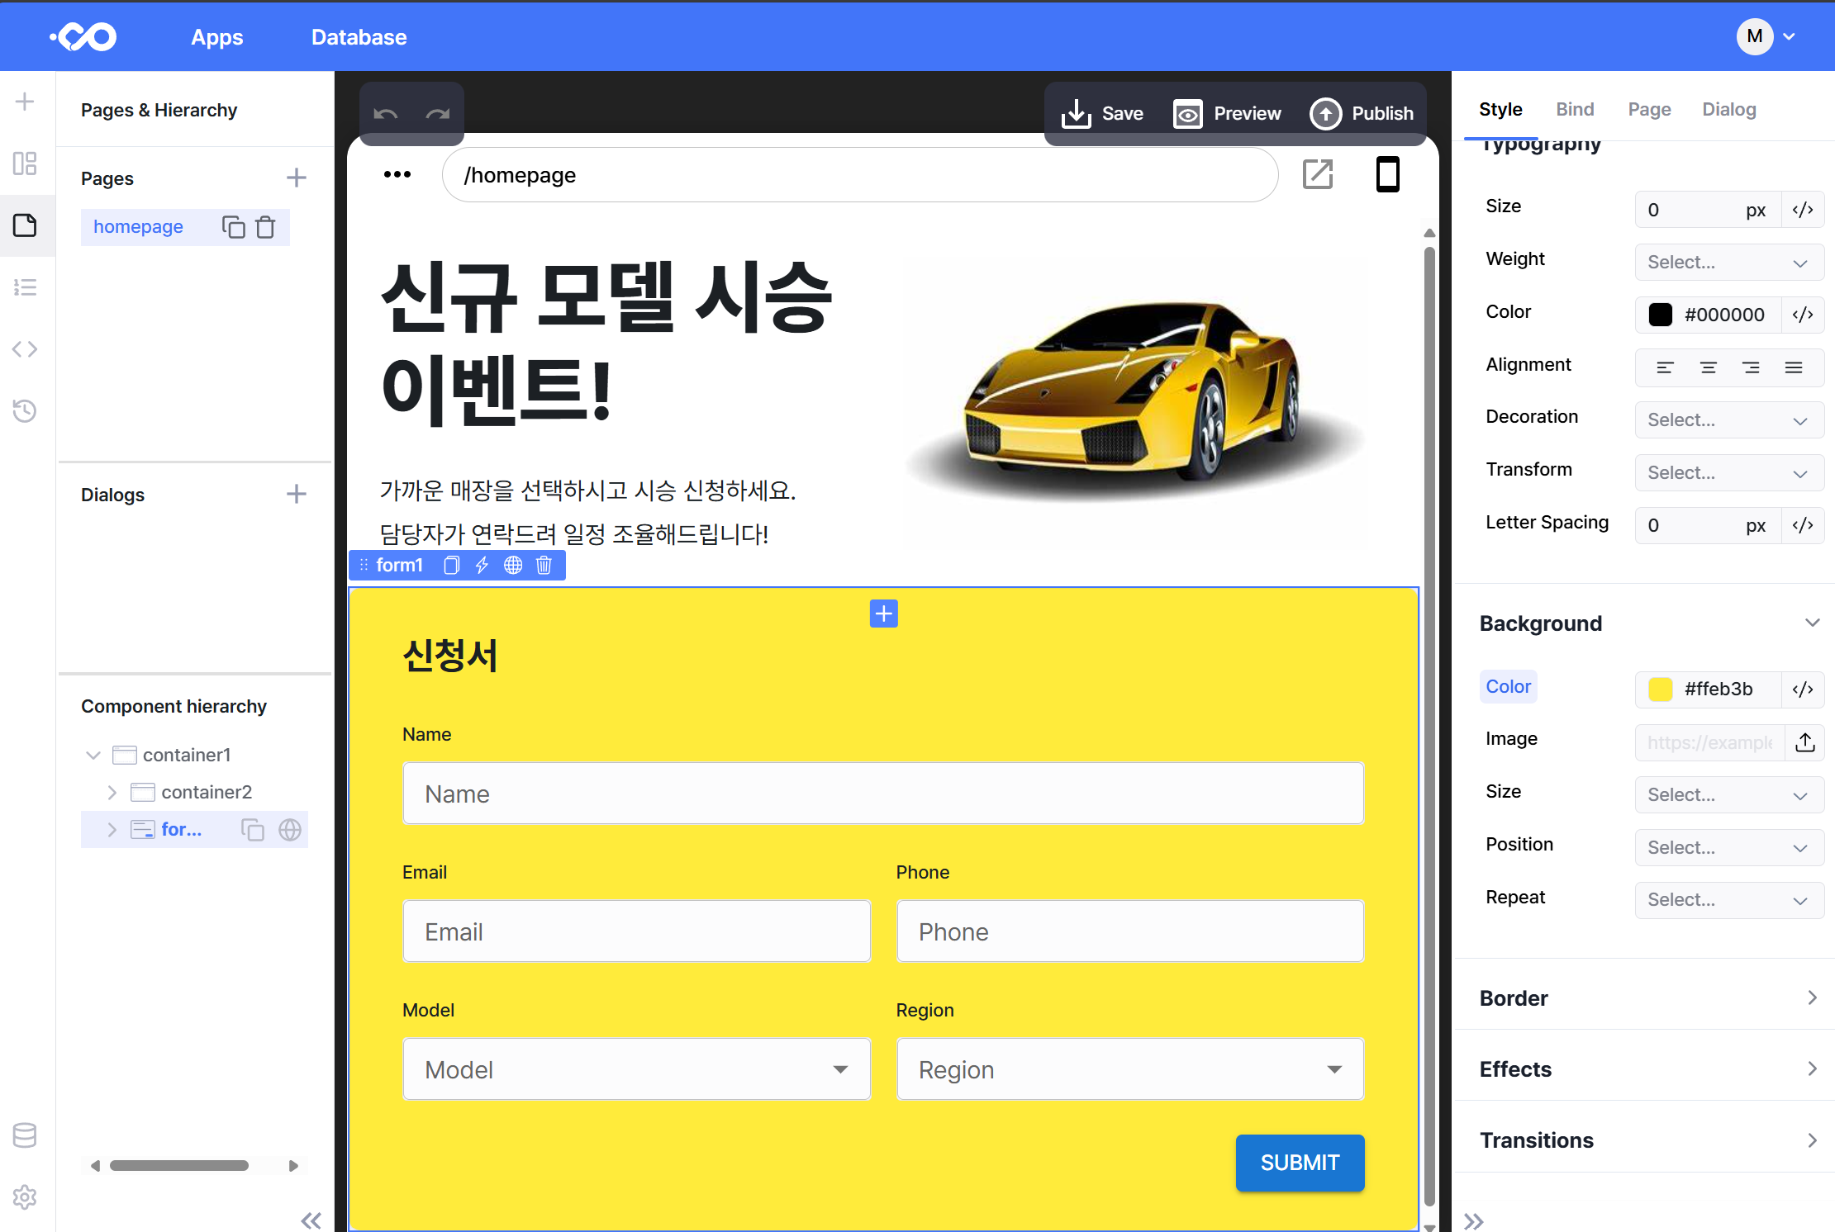
Task: Switch to the Page tab
Action: point(1649,110)
